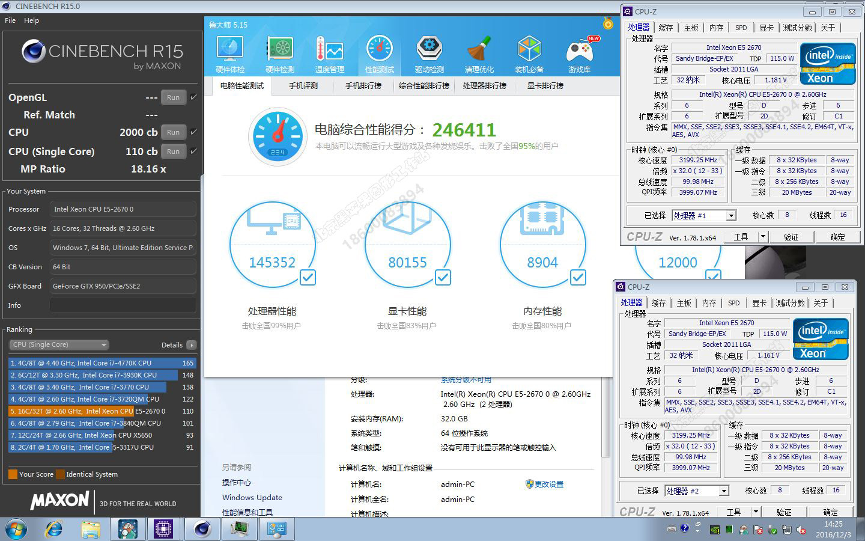Switch to 鲁大师 via its taskbar icon
Screen dimensions: 865x541
point(127,529)
